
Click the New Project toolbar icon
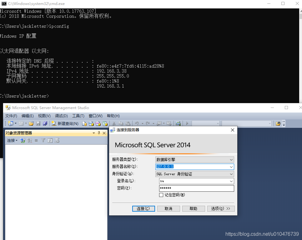[10, 123]
